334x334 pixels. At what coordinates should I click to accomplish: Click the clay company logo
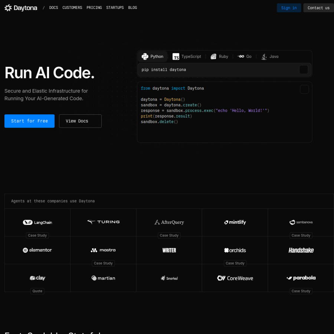tap(37, 278)
